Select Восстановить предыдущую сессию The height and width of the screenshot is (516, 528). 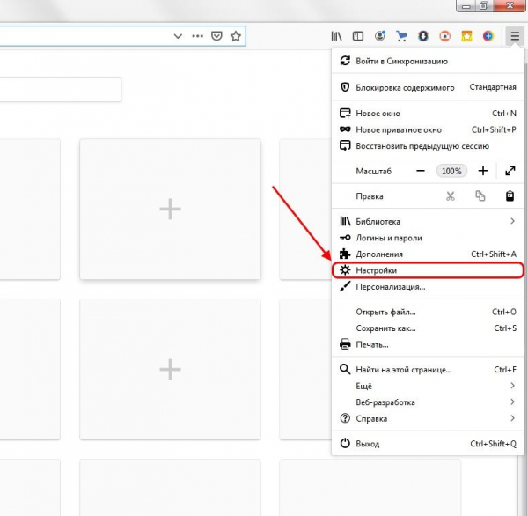428,146
